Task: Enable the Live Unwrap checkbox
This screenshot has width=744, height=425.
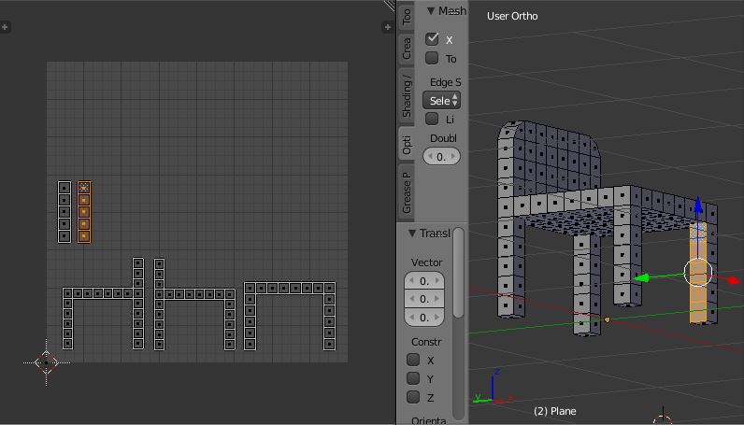Action: [x=432, y=119]
